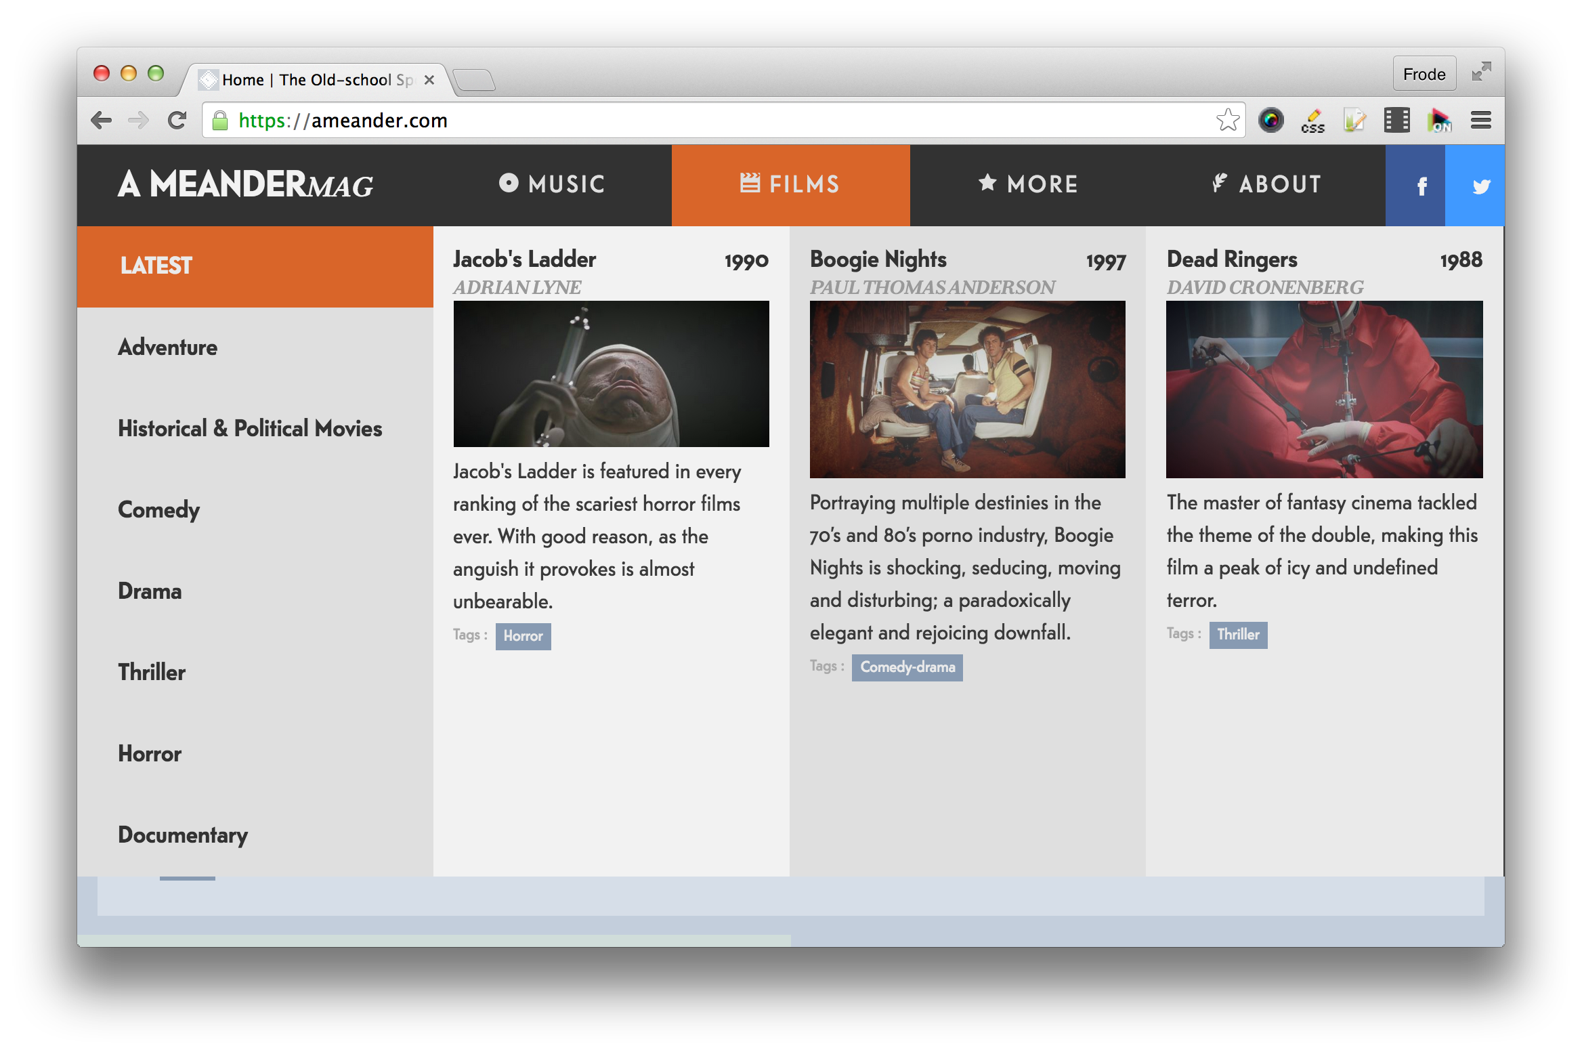This screenshot has height=1054, width=1582.
Task: Open the Chrome hamburger menu
Action: point(1481,121)
